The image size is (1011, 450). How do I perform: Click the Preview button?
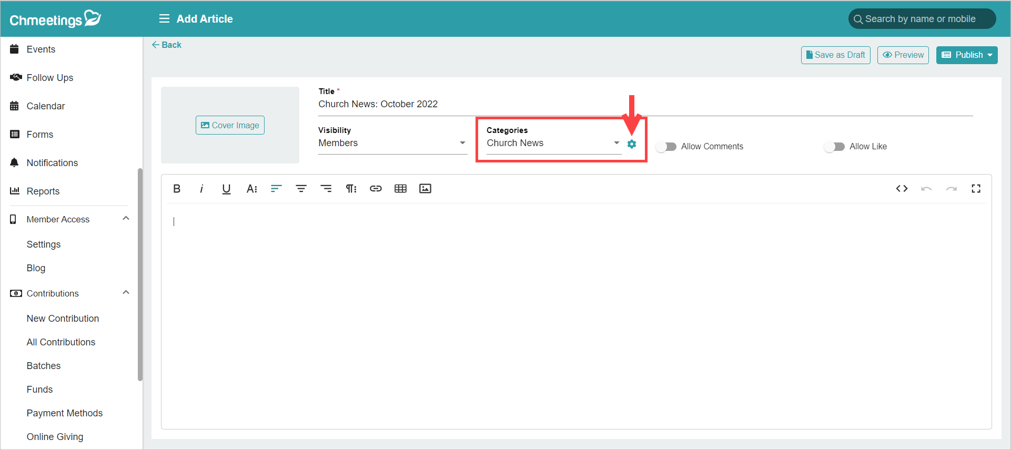coord(903,55)
